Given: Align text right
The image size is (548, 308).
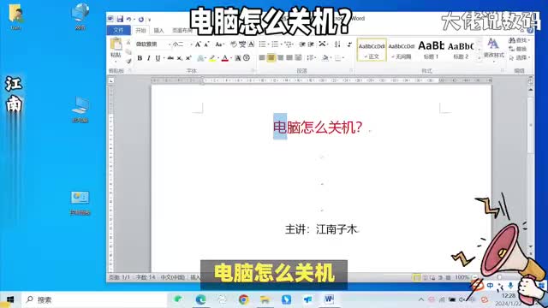Looking at the screenshot, I should (x=280, y=58).
